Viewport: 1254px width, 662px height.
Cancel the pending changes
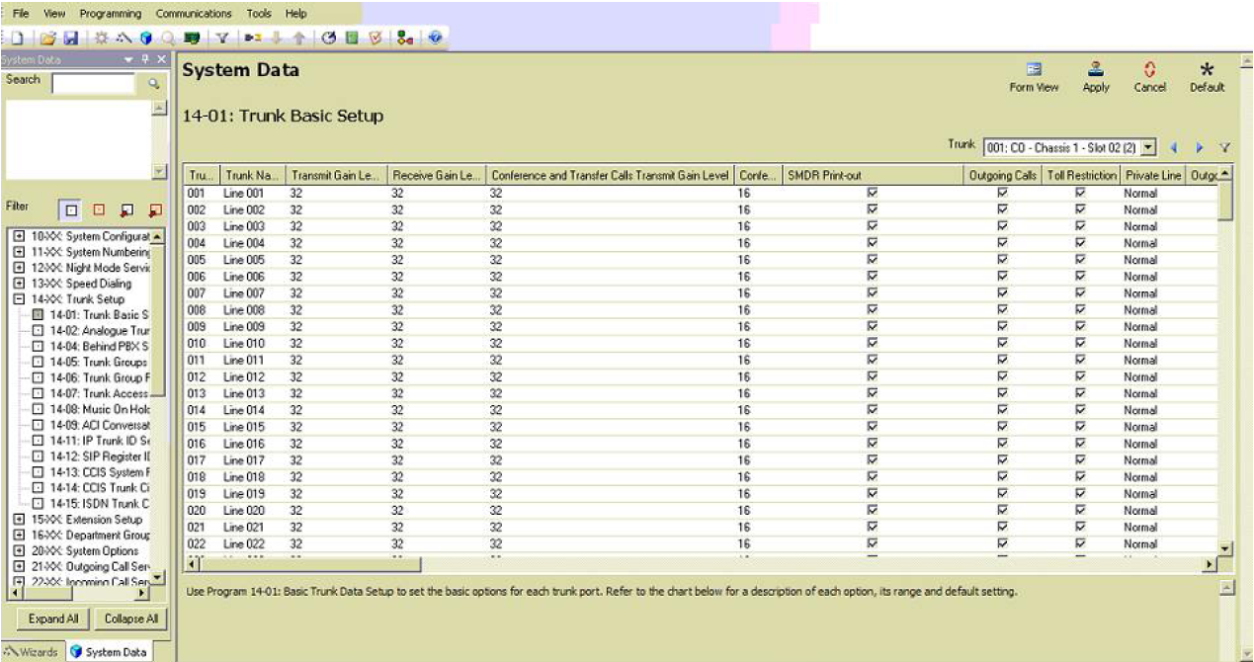coord(1149,77)
